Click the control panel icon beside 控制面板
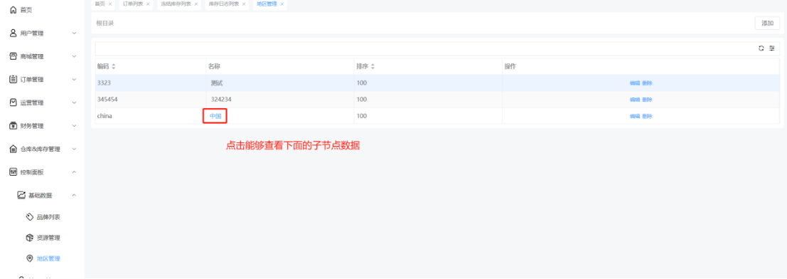The height and width of the screenshot is (279, 787). [x=14, y=172]
